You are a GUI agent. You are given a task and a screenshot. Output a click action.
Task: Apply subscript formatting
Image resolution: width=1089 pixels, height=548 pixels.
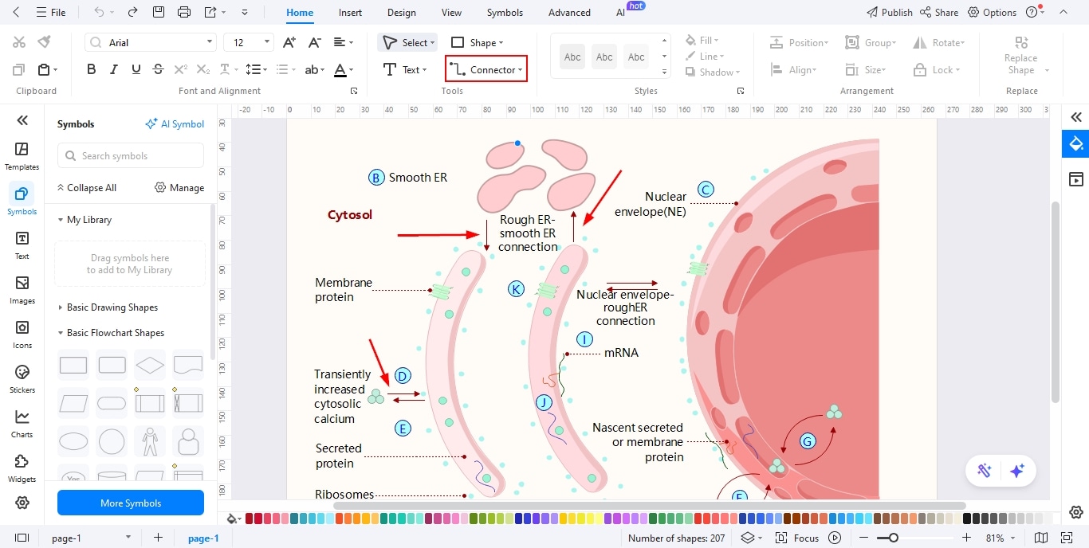(203, 70)
